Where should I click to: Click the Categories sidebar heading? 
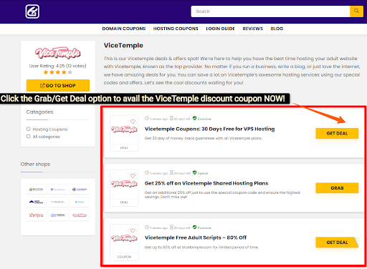[x=39, y=112]
